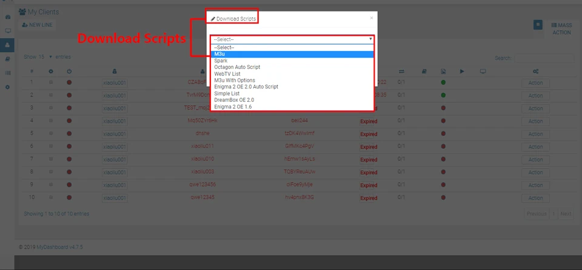
Task: Click the book icon in left sidebar
Action: 7,59
